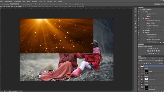The image size is (164, 92).
Task: Add Threshold adjustment icon
Action: [x=153, y=53]
